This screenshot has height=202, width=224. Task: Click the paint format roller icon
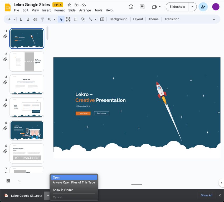[42, 19]
